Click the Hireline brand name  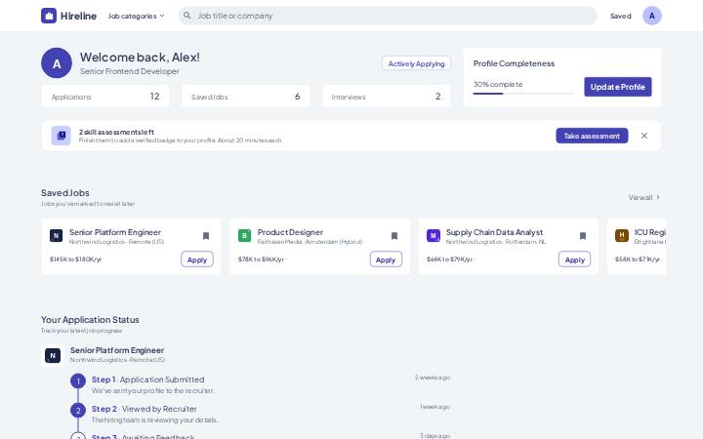[78, 17]
